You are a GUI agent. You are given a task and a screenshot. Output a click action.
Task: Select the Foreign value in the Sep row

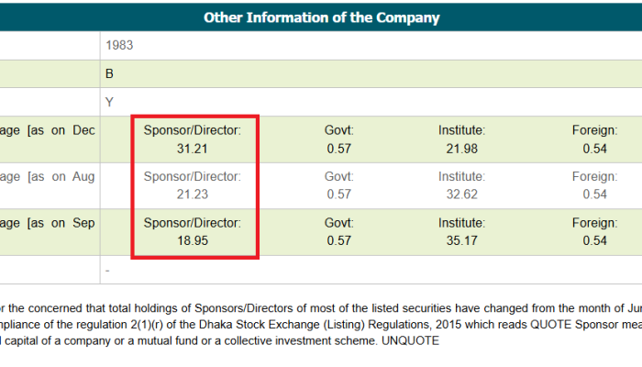[x=594, y=239]
